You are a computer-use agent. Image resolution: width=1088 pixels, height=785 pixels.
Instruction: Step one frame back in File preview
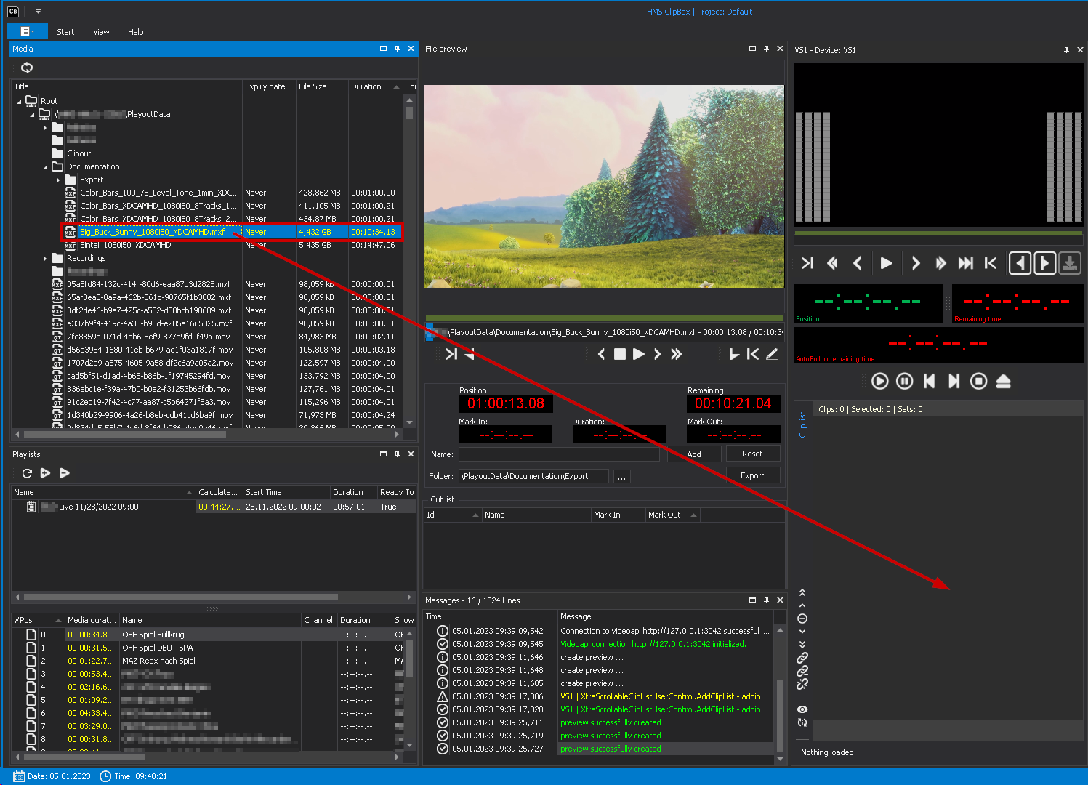coord(601,354)
